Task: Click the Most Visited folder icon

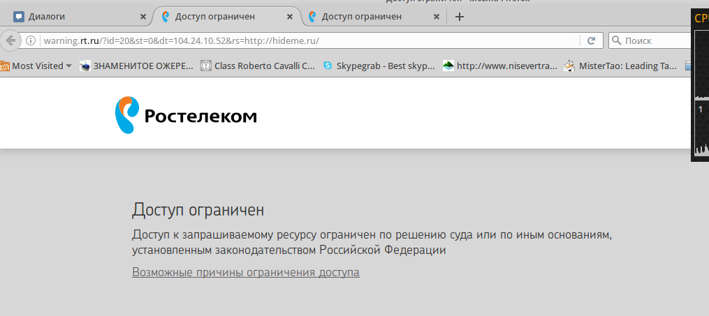Action: pos(4,66)
